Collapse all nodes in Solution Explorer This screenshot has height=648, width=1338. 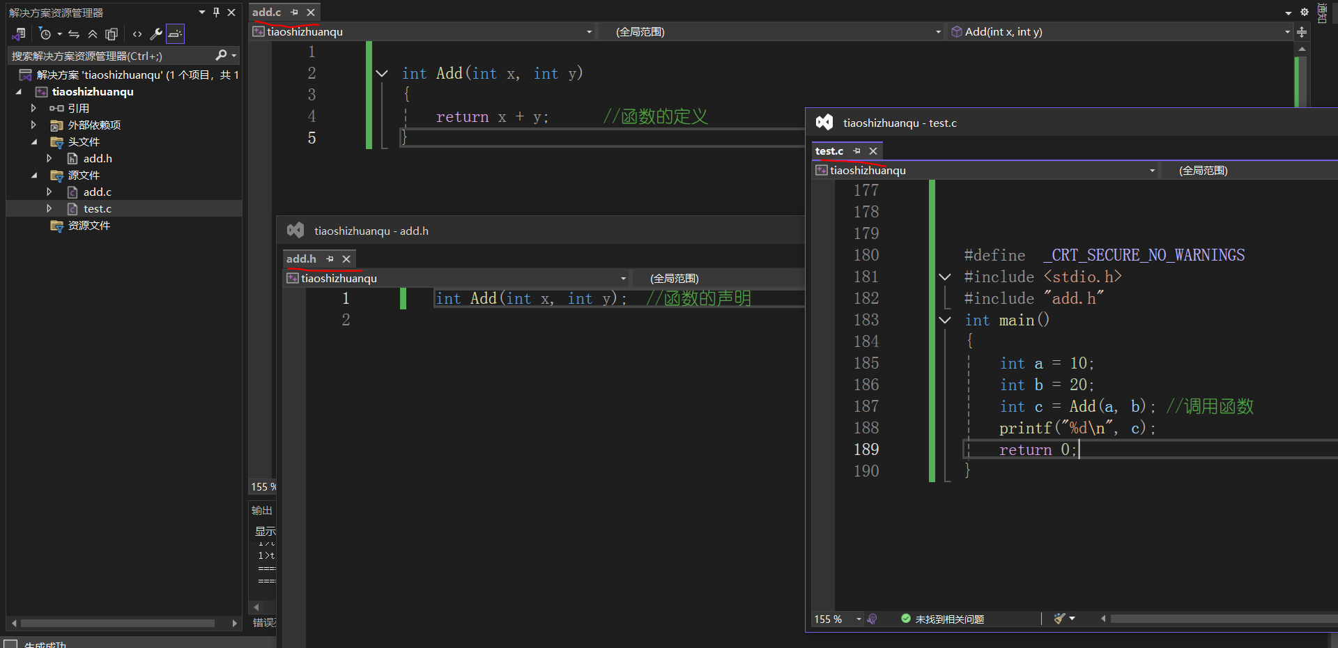(x=93, y=33)
